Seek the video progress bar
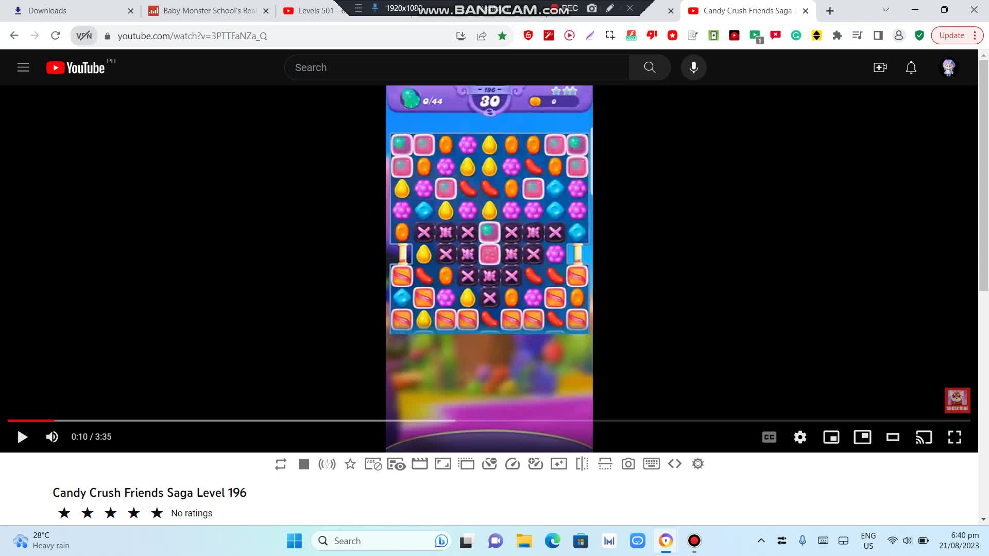Image resolution: width=989 pixels, height=556 pixels. [489, 421]
